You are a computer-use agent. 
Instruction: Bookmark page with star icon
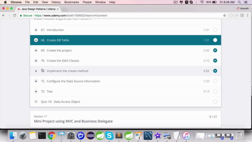point(224,15)
